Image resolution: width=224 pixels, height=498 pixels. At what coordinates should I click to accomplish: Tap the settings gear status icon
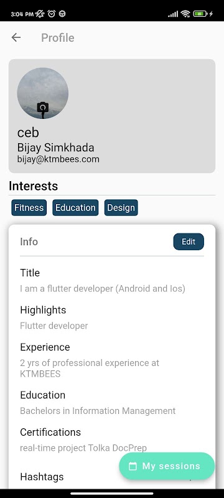coord(62,14)
